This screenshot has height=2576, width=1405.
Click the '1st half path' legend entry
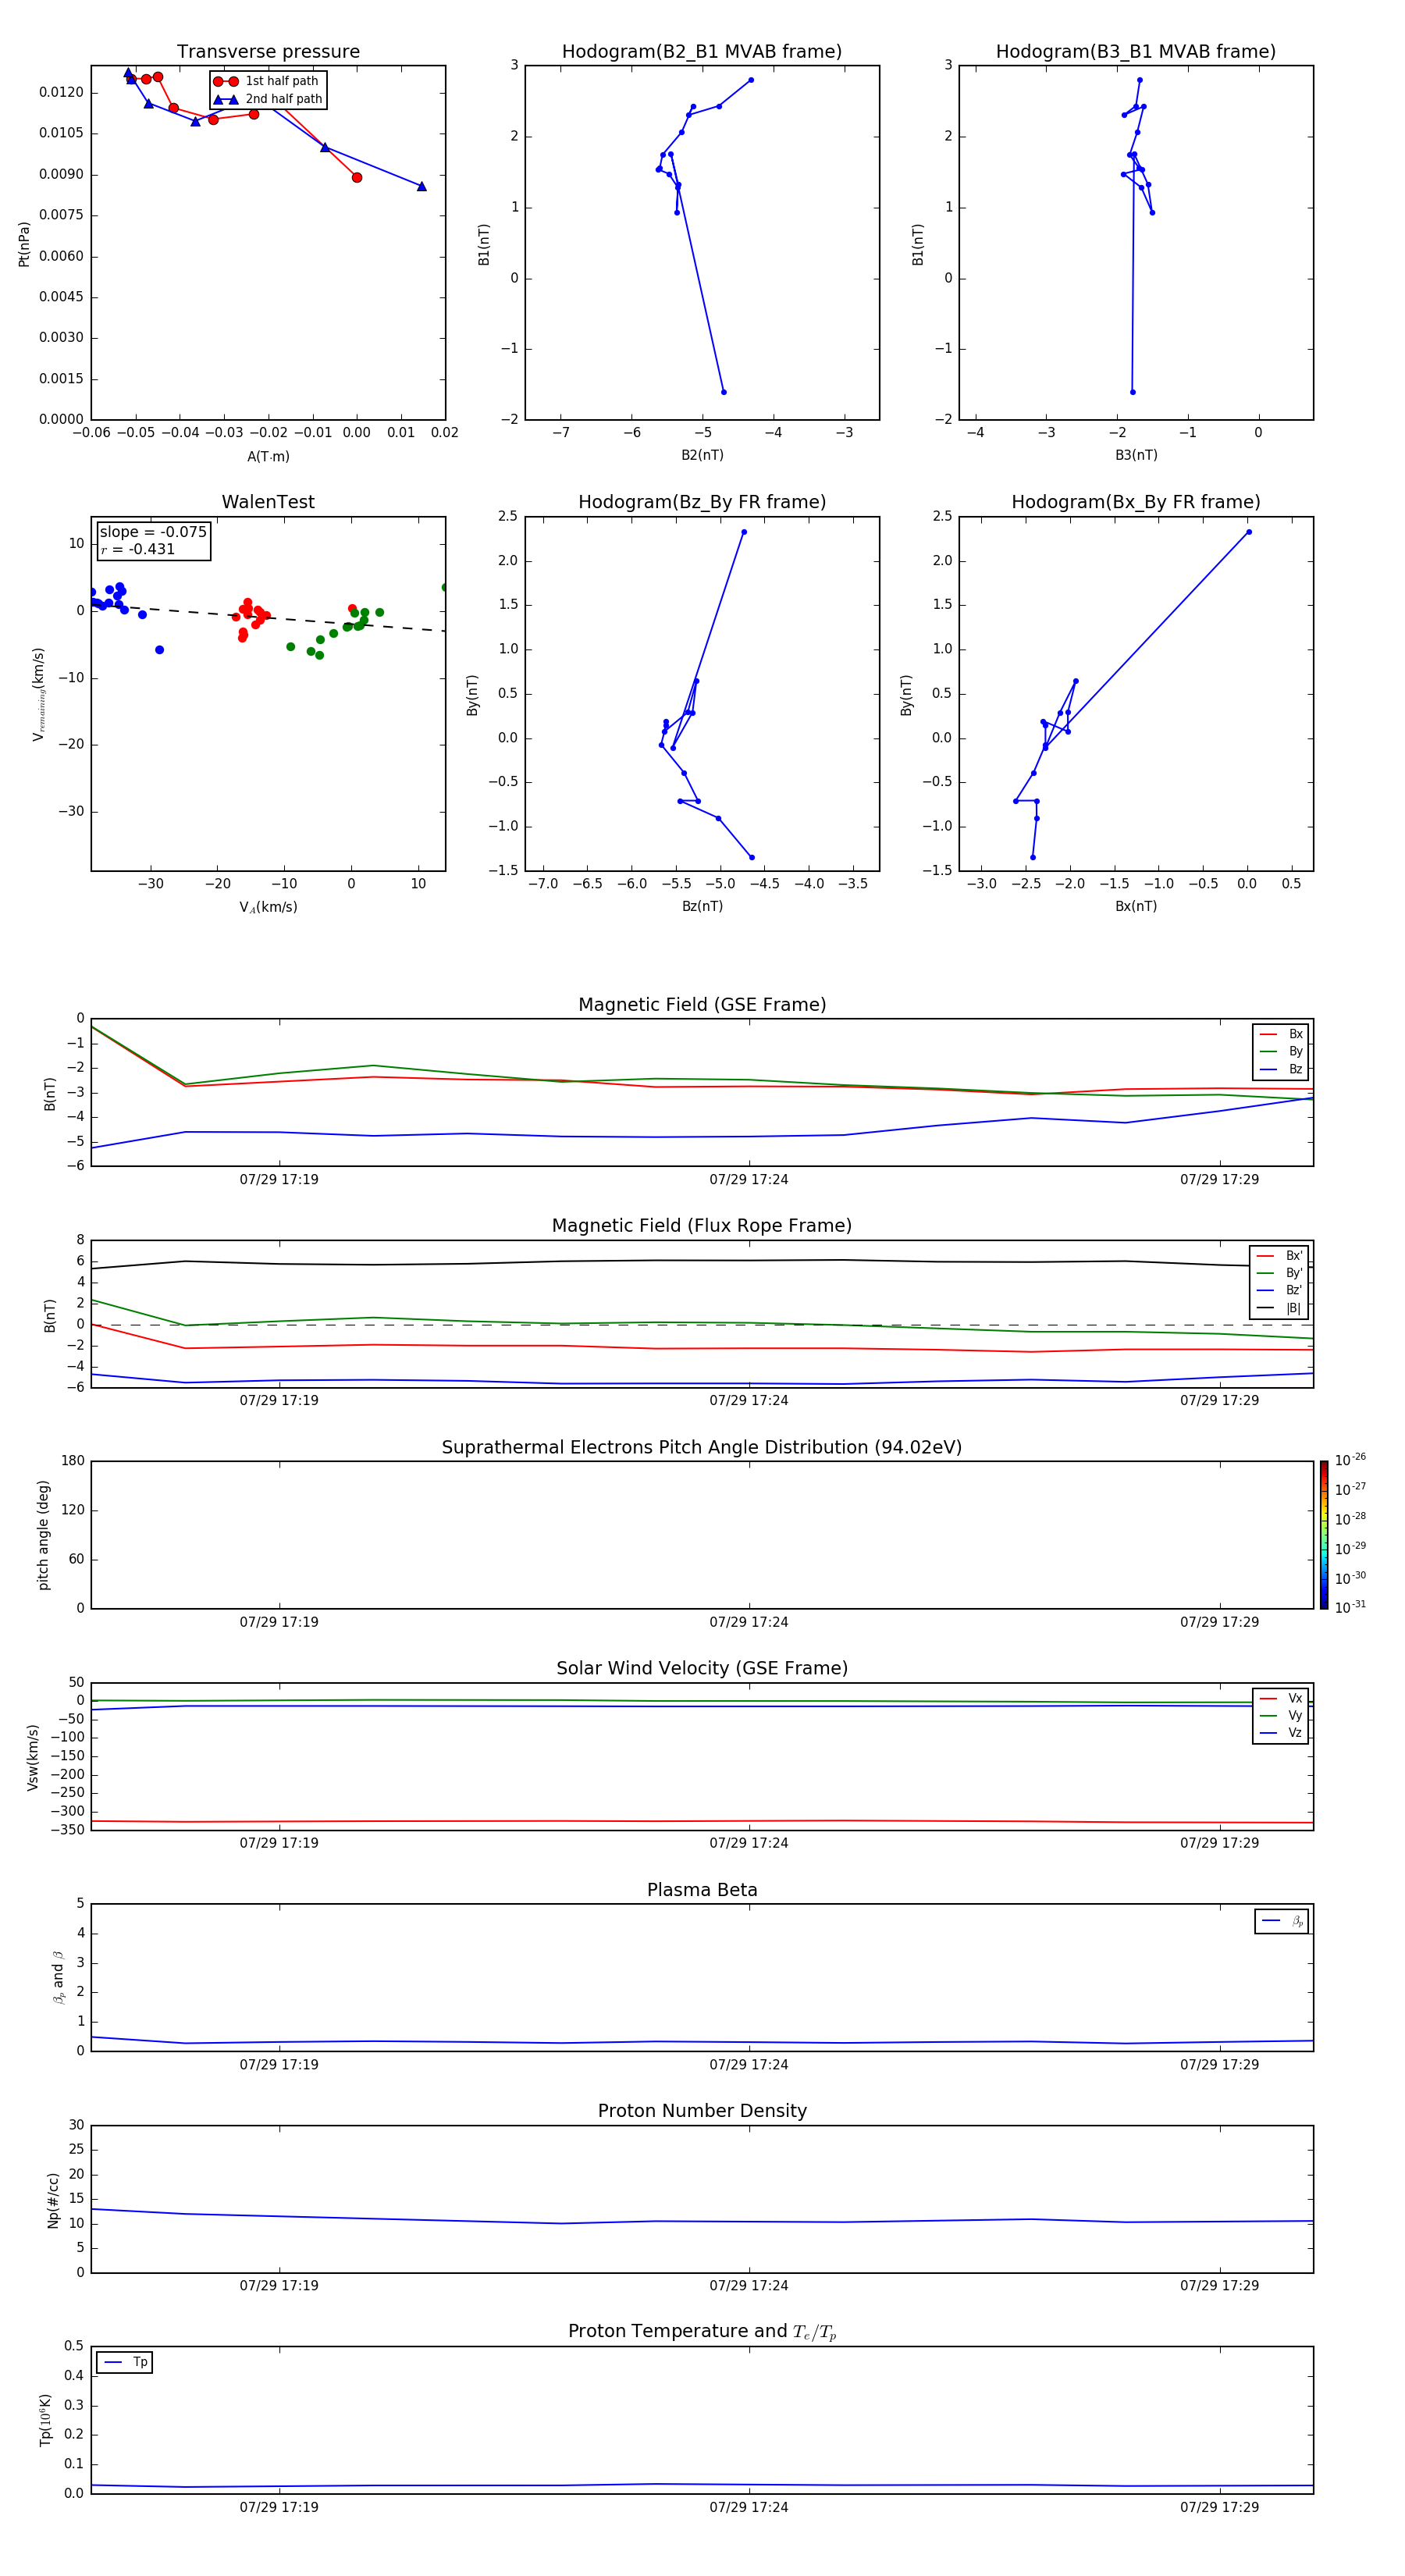point(267,81)
